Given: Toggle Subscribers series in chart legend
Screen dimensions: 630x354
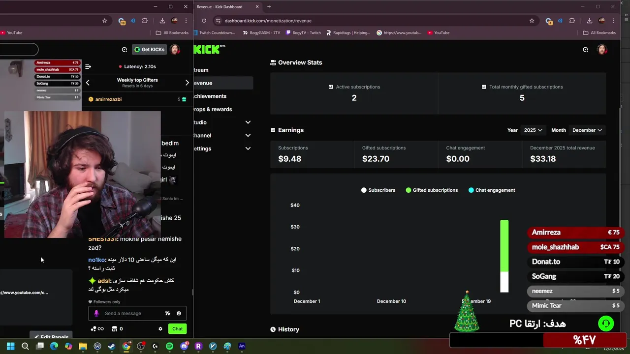Looking at the screenshot, I should [x=378, y=190].
